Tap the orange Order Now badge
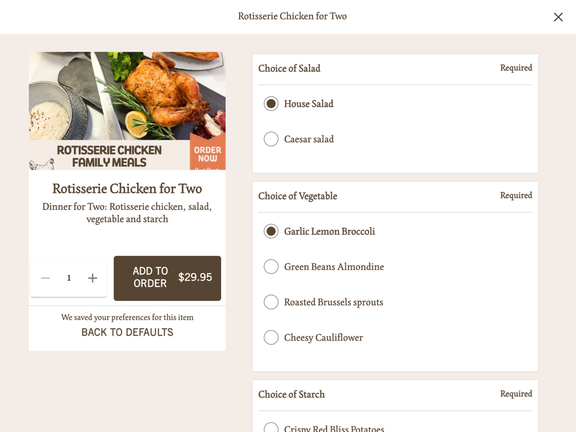The width and height of the screenshot is (576, 432). (207, 154)
